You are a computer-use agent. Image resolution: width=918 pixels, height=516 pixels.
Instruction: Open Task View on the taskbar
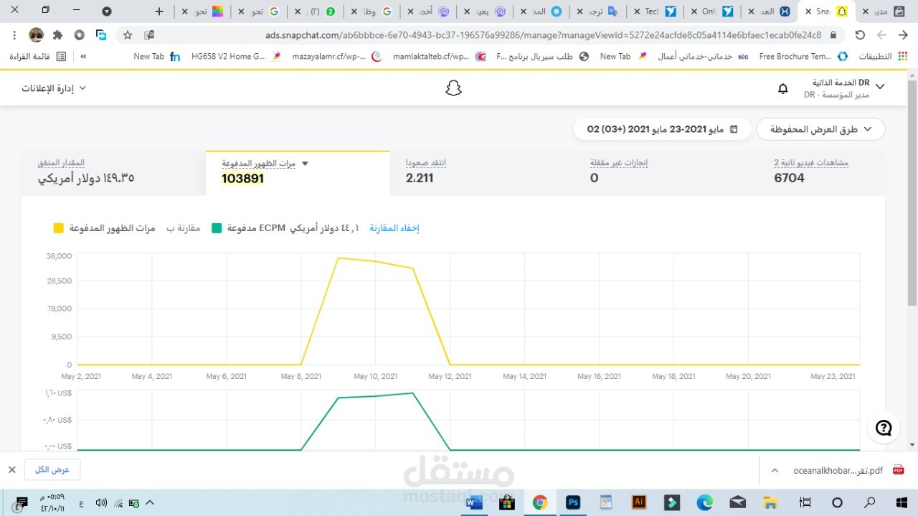coord(805,502)
